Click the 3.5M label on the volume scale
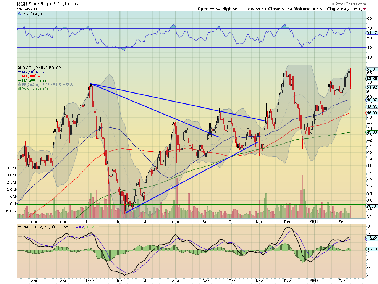The width and height of the screenshot is (378, 284). [11, 168]
